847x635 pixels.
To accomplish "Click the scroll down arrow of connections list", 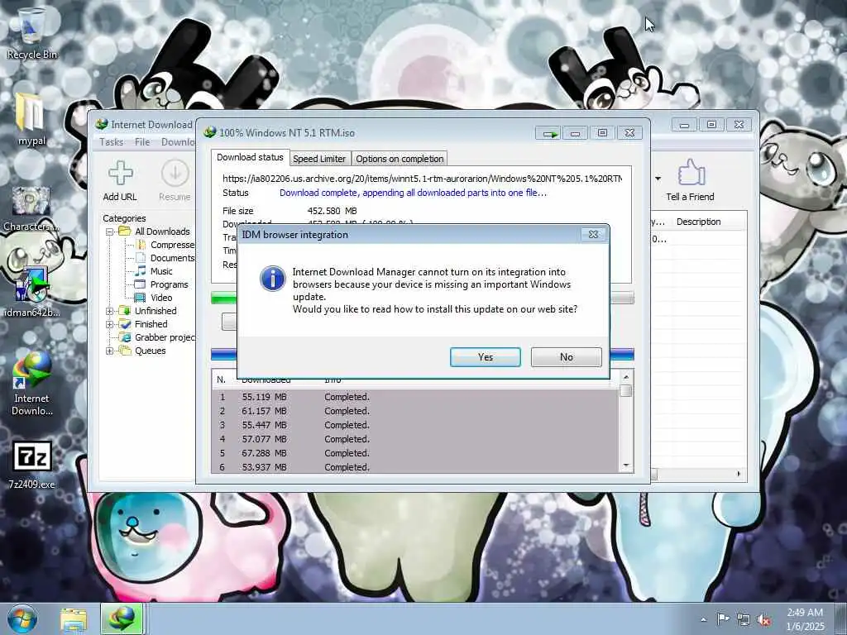I will (626, 466).
